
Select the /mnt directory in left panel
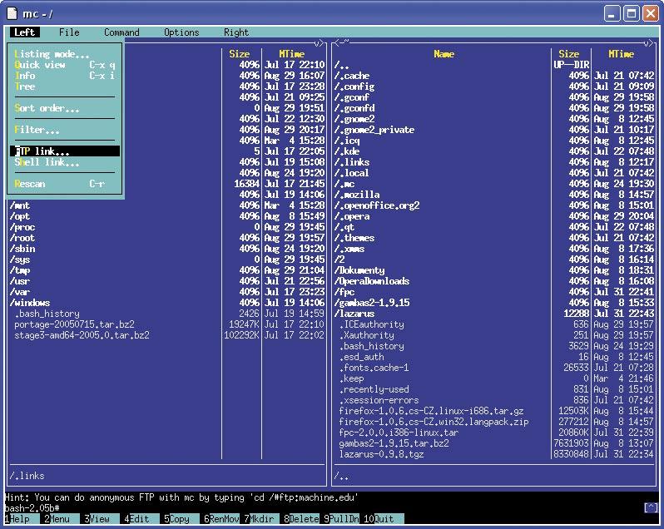point(167,205)
